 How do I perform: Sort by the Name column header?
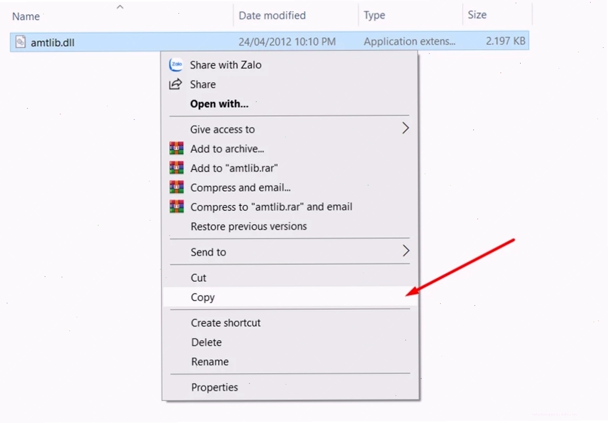pos(26,16)
